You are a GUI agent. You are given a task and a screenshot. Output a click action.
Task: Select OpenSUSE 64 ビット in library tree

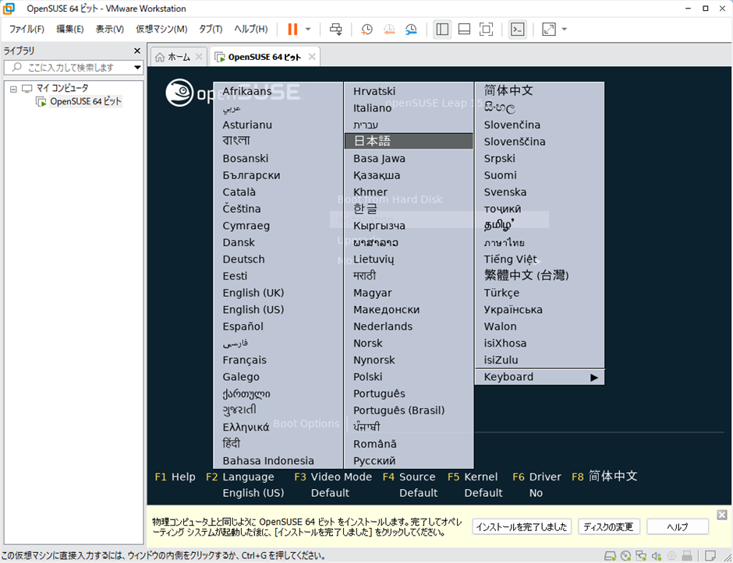[85, 102]
